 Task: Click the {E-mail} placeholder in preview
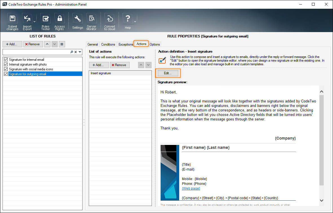coord(188,169)
